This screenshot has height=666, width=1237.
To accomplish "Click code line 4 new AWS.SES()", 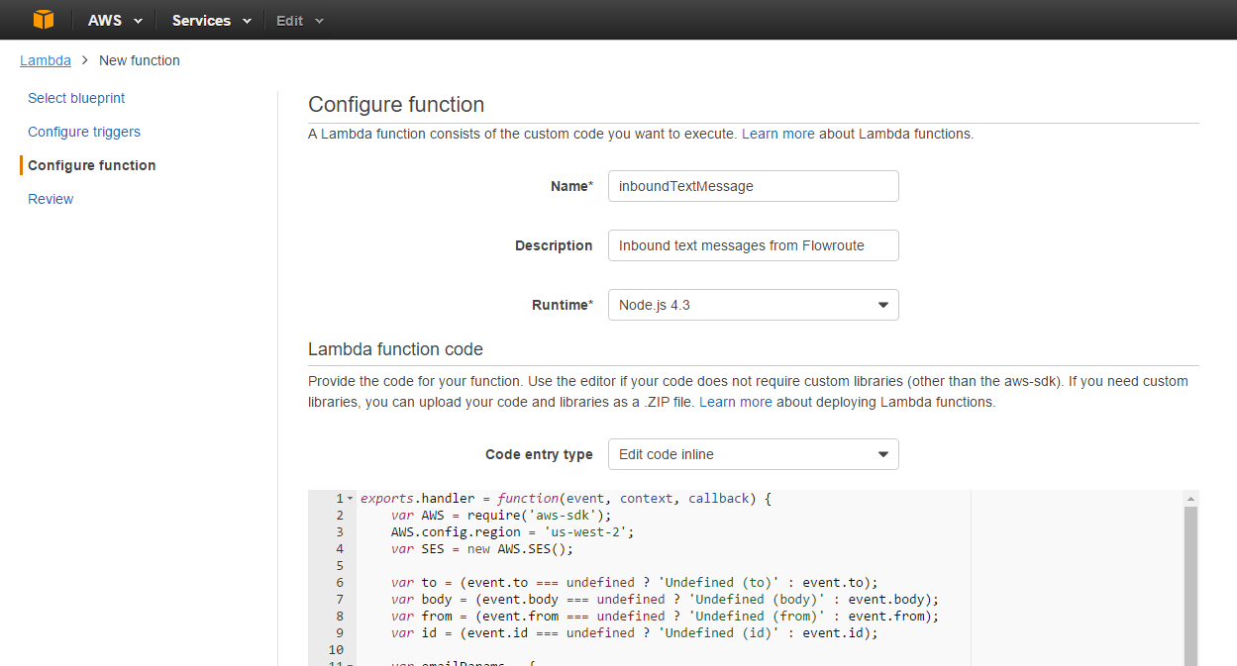I will (482, 548).
